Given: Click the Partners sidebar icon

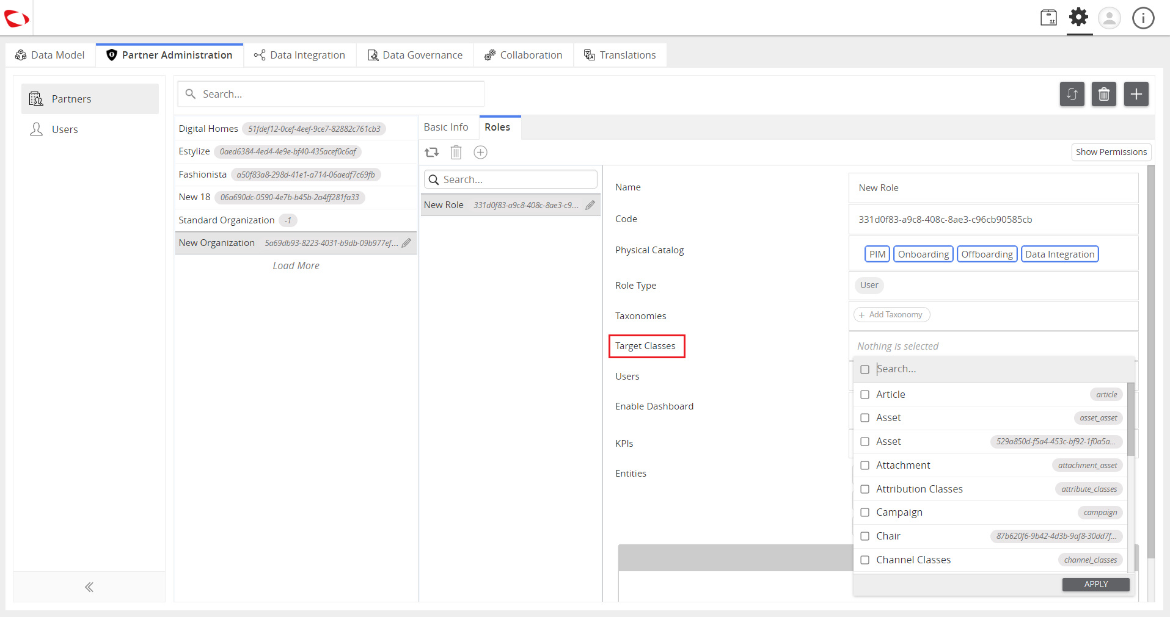Looking at the screenshot, I should (37, 99).
